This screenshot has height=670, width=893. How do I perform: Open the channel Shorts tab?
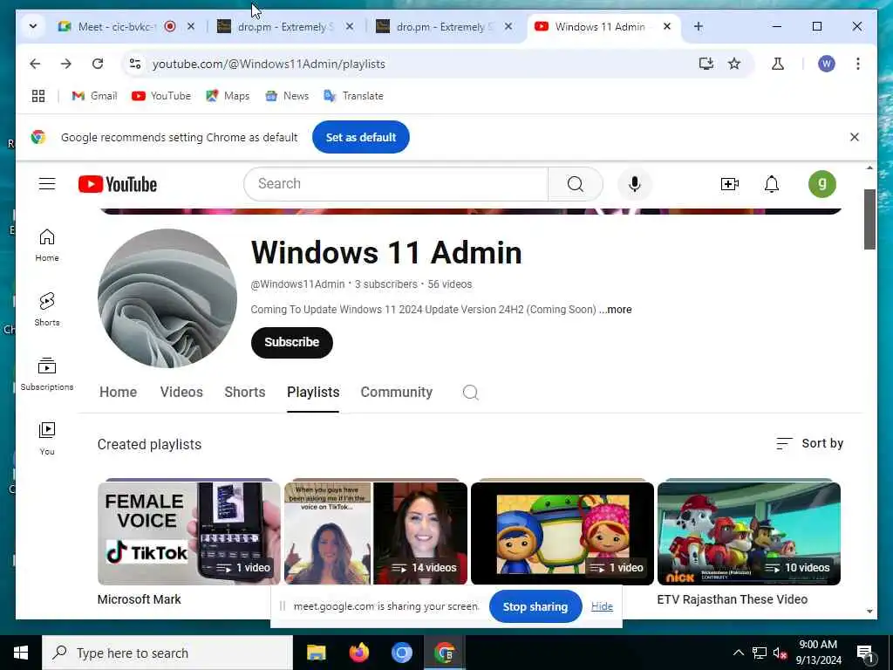245,392
